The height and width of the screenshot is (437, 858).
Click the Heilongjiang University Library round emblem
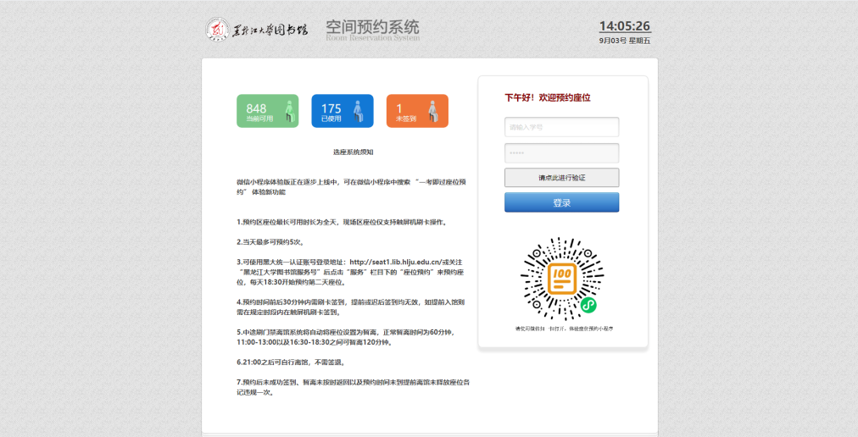[x=218, y=30]
